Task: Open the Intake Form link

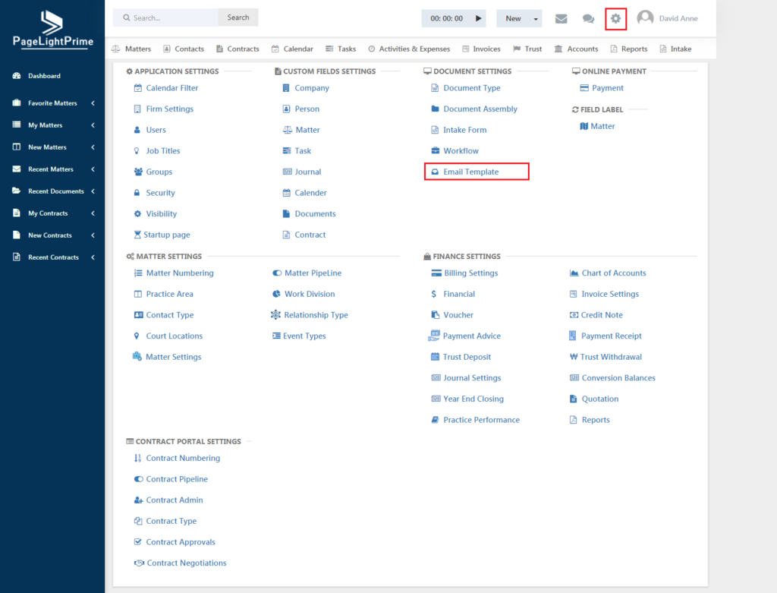Action: [x=465, y=130]
